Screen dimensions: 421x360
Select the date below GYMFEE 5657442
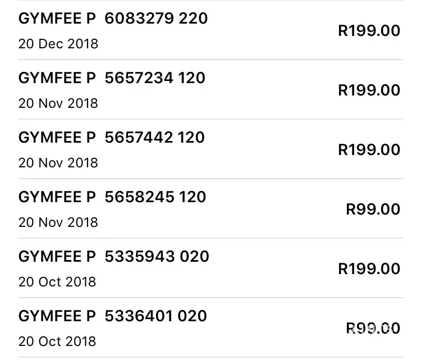pos(58,163)
